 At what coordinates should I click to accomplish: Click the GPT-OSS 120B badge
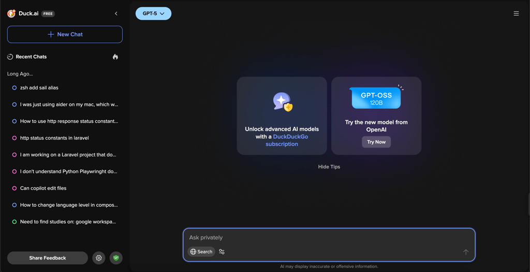[x=376, y=98]
